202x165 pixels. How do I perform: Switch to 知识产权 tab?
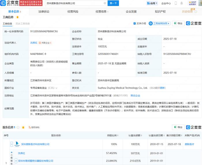[160, 11]
